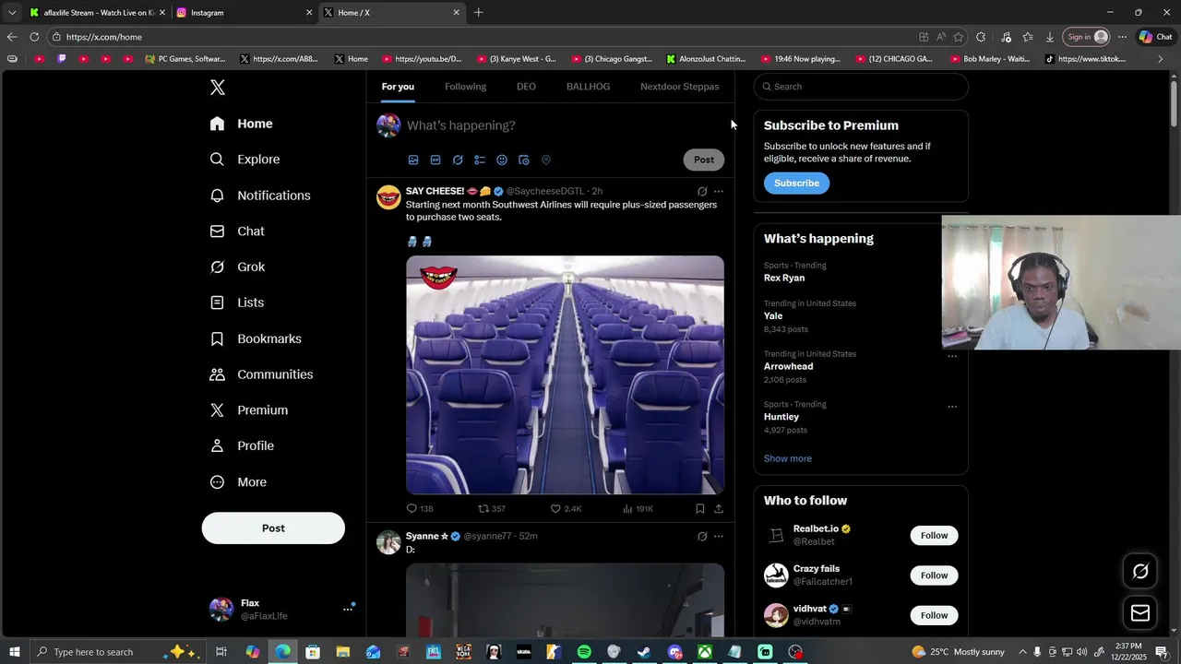Open a new browser tab
1181x664 pixels.
[x=478, y=13]
